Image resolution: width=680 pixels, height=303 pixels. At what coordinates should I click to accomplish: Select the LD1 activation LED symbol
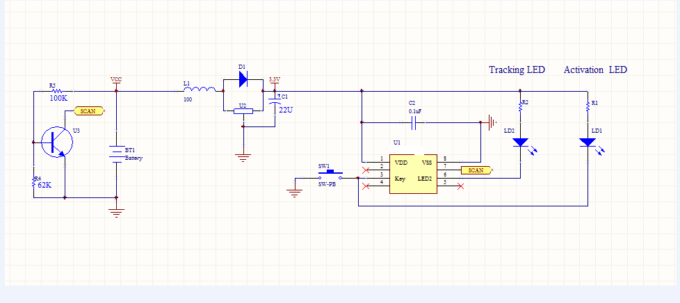pyautogui.click(x=588, y=142)
